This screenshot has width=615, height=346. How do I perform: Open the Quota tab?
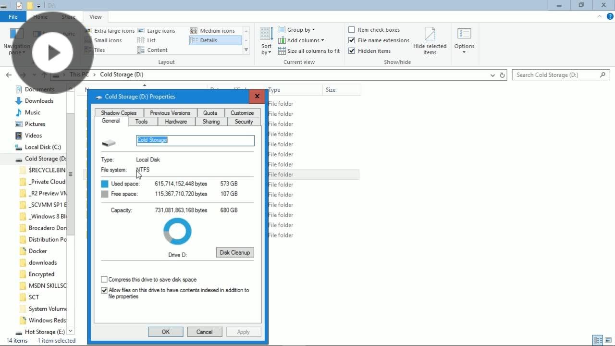210,113
